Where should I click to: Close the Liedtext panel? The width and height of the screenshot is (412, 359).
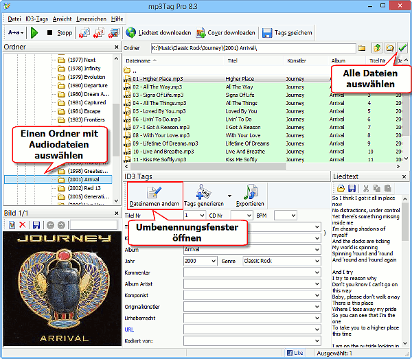coord(404,176)
